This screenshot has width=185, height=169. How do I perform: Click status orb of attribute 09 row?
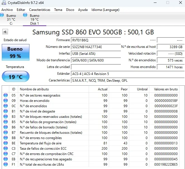point(6,100)
